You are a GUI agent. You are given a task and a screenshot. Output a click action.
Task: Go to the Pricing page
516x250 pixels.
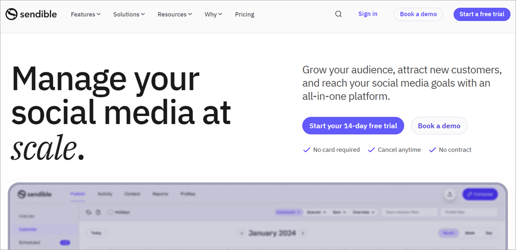click(244, 14)
